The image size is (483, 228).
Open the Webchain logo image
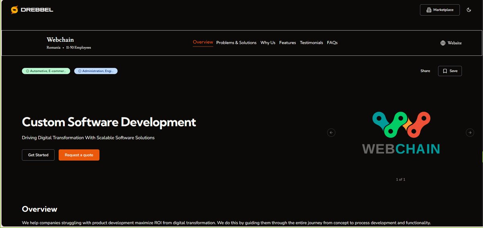coord(401,133)
